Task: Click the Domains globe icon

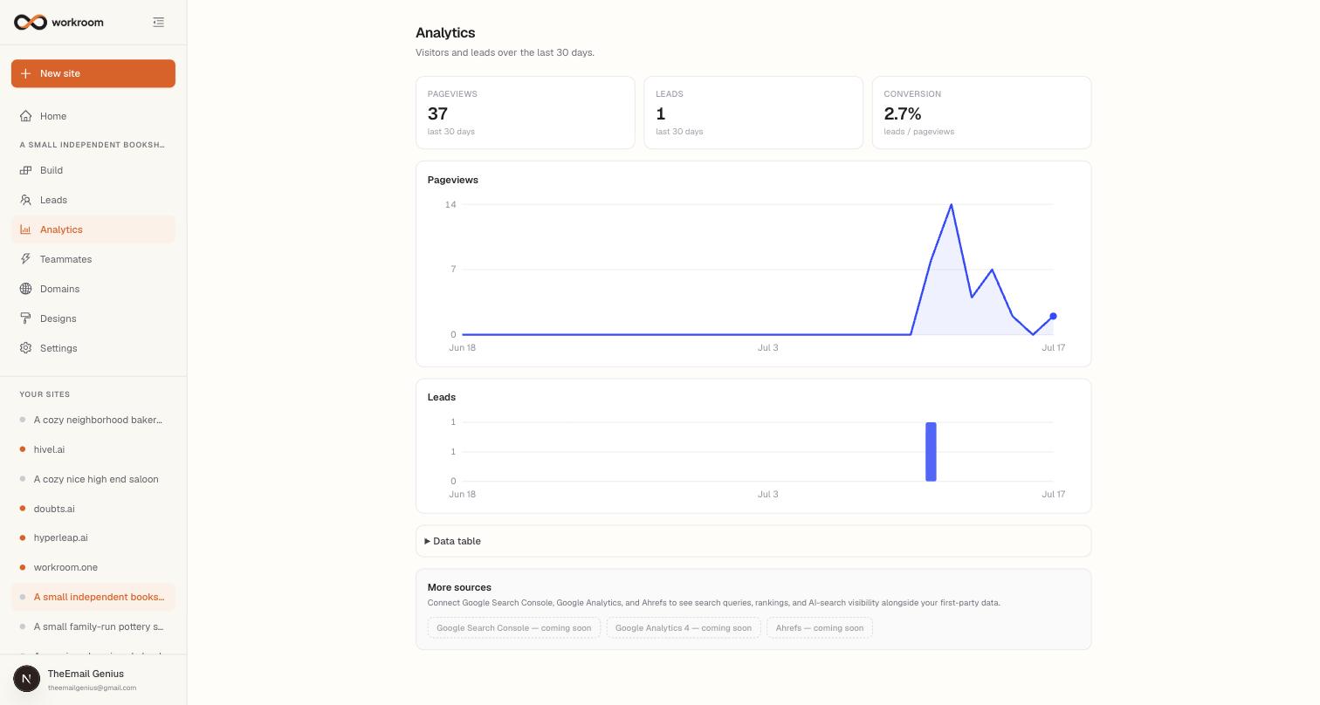Action: tap(26, 289)
